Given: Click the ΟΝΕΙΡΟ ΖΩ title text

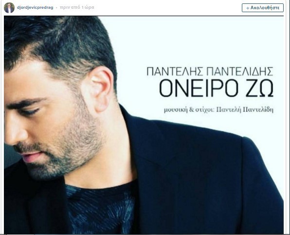Looking at the screenshot, I should pos(216,88).
